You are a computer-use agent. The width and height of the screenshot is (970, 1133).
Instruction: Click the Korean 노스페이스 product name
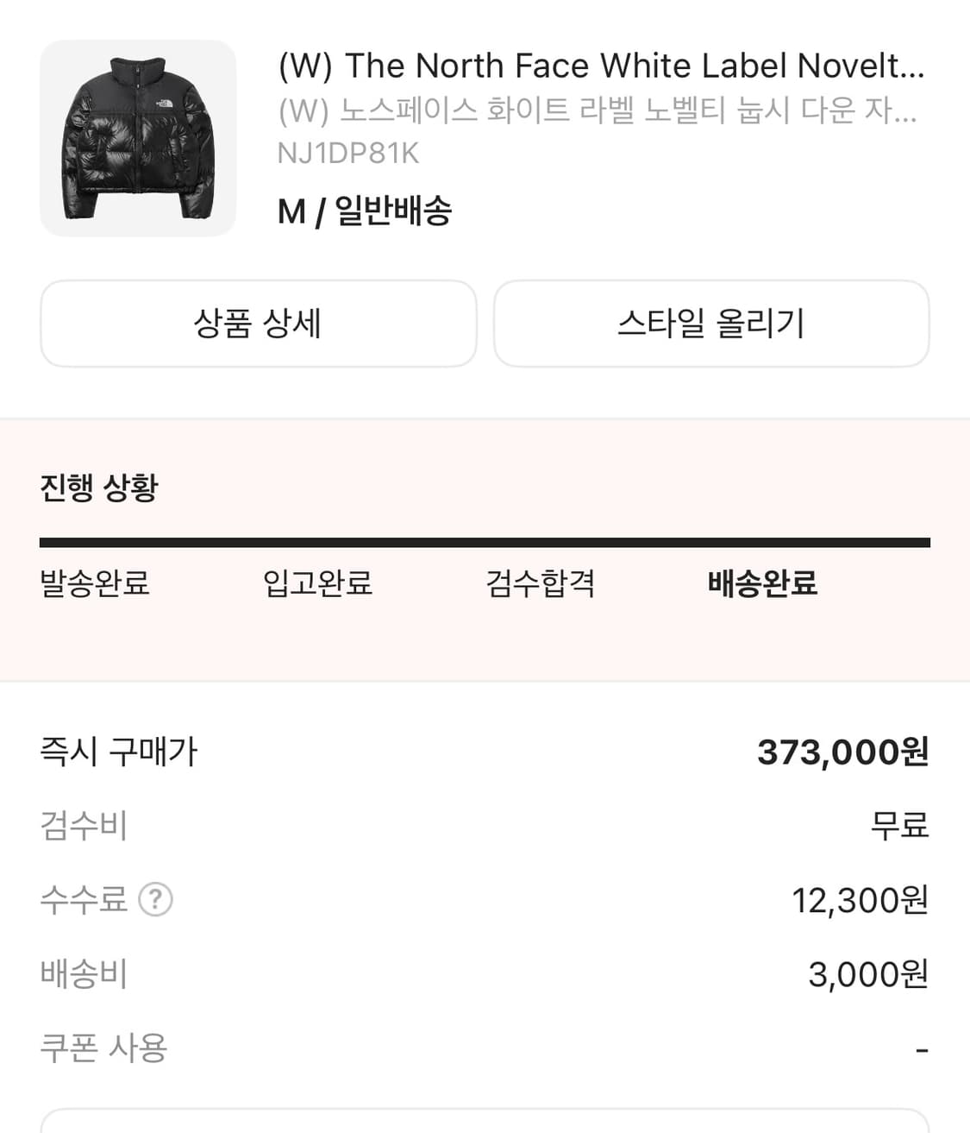598,110
